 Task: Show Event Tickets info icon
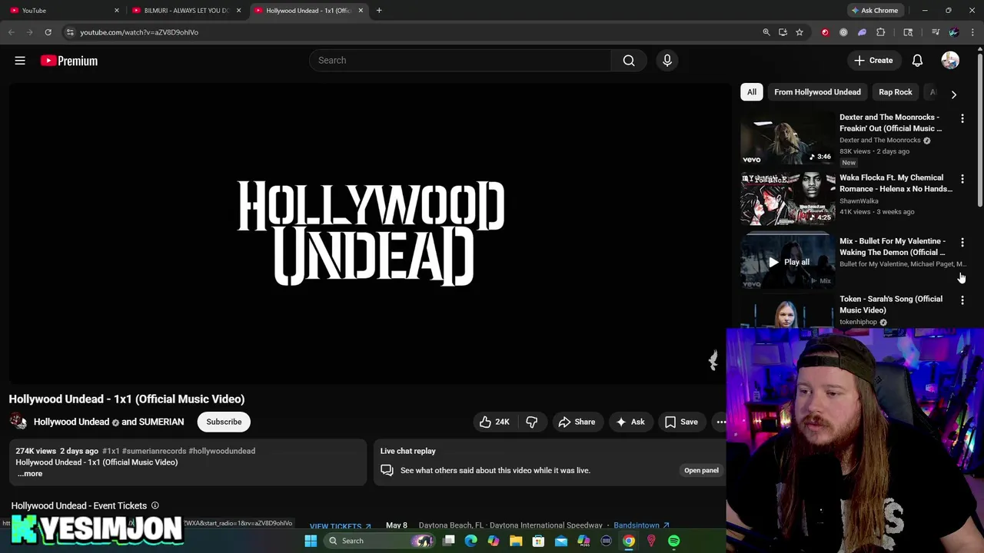click(155, 505)
